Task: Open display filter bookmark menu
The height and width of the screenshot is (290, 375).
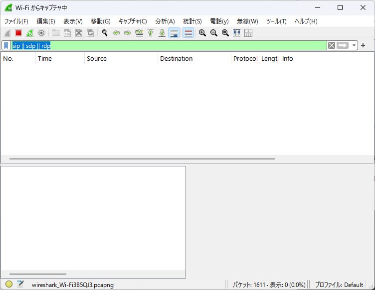Action: [6, 45]
